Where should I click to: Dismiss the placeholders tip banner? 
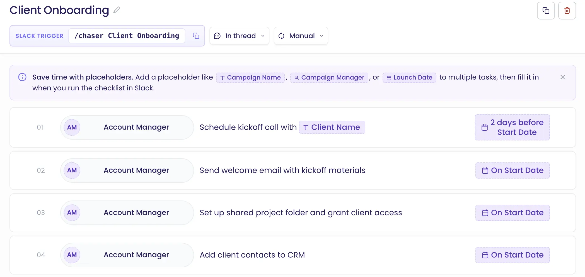562,77
